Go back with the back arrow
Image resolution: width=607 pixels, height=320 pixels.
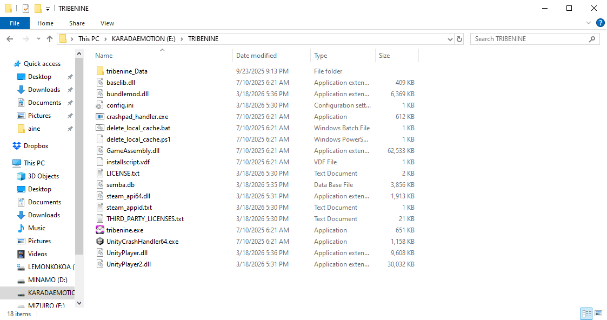10,39
